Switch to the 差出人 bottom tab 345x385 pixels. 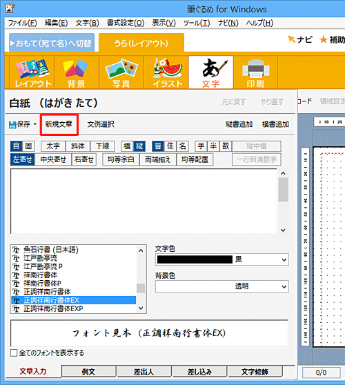point(144,371)
